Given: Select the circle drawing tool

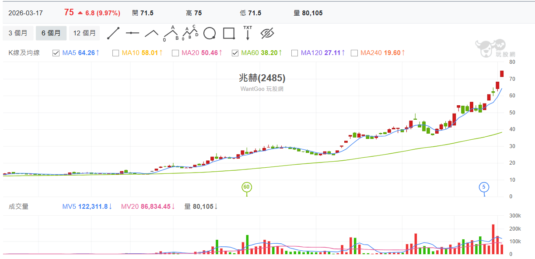Looking at the screenshot, I should pos(210,33).
